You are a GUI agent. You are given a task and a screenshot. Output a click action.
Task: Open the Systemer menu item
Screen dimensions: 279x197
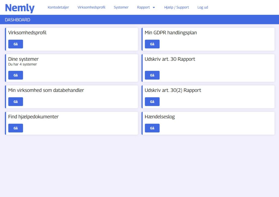click(121, 7)
